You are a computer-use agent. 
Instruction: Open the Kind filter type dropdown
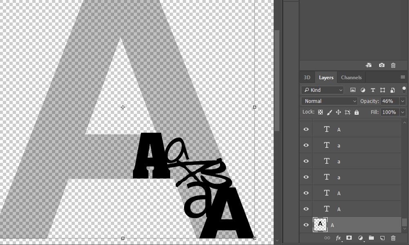tap(322, 90)
